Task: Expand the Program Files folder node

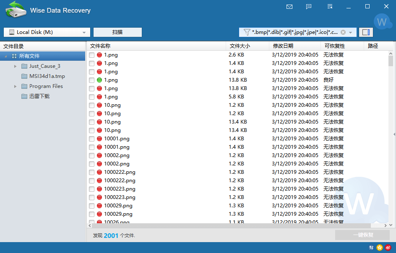Action: pos(16,86)
